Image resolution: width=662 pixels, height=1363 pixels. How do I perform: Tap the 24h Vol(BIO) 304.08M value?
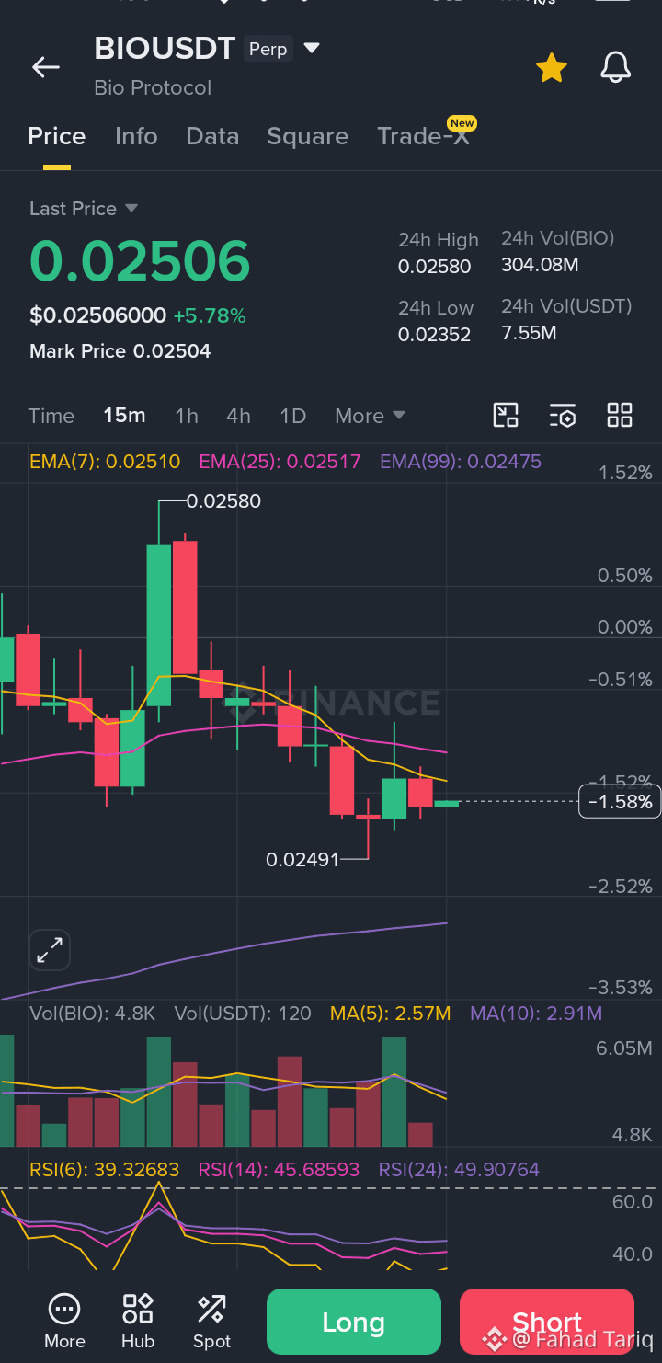tap(540, 266)
